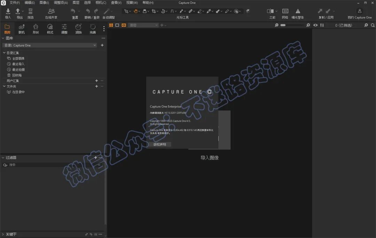Click the viewer zoom-in magnifier
376x238 pixels.
[308, 25]
